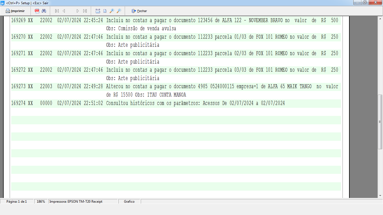This screenshot has width=383, height=215.
Task: Zoom in magnifier icon
Action: 112,11
